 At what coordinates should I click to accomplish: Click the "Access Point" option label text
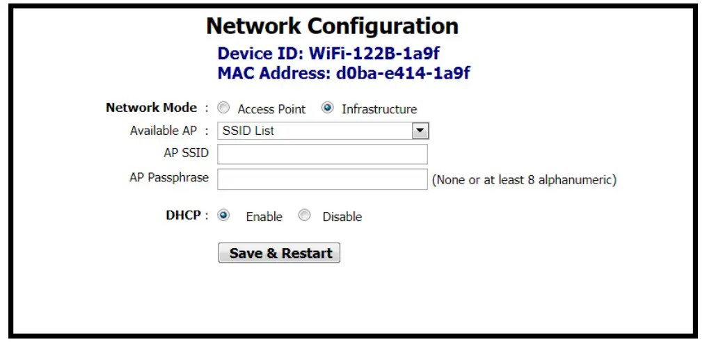tap(271, 109)
